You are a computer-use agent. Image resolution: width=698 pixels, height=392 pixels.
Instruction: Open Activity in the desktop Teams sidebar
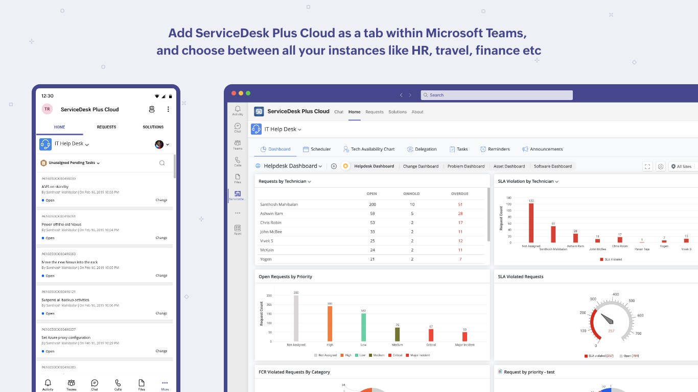(238, 111)
